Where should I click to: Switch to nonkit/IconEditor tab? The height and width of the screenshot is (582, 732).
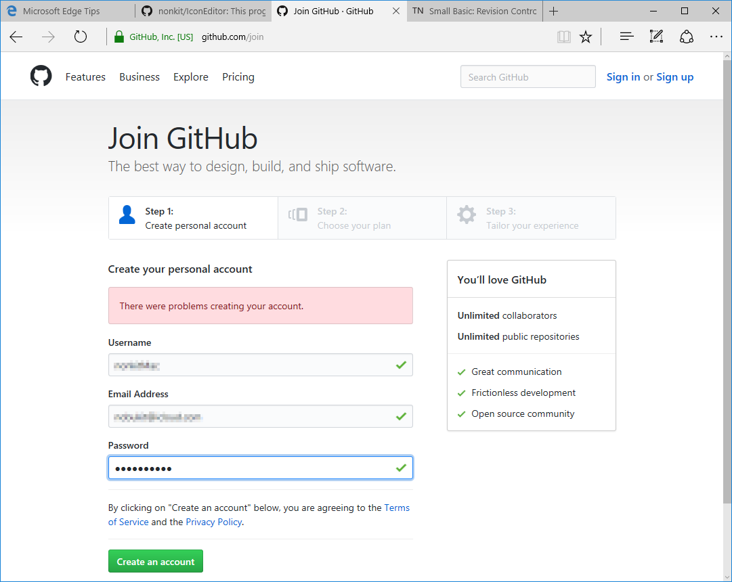[x=204, y=12]
